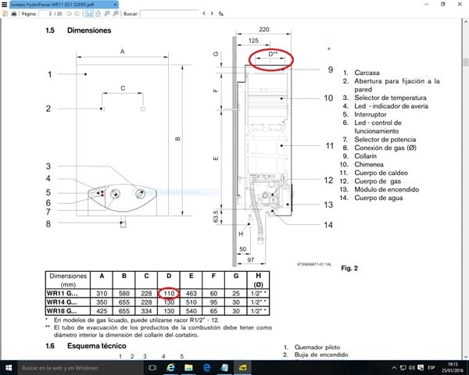Open the taskbar clock and date
This screenshot has height=375, width=469.
coord(451,367)
